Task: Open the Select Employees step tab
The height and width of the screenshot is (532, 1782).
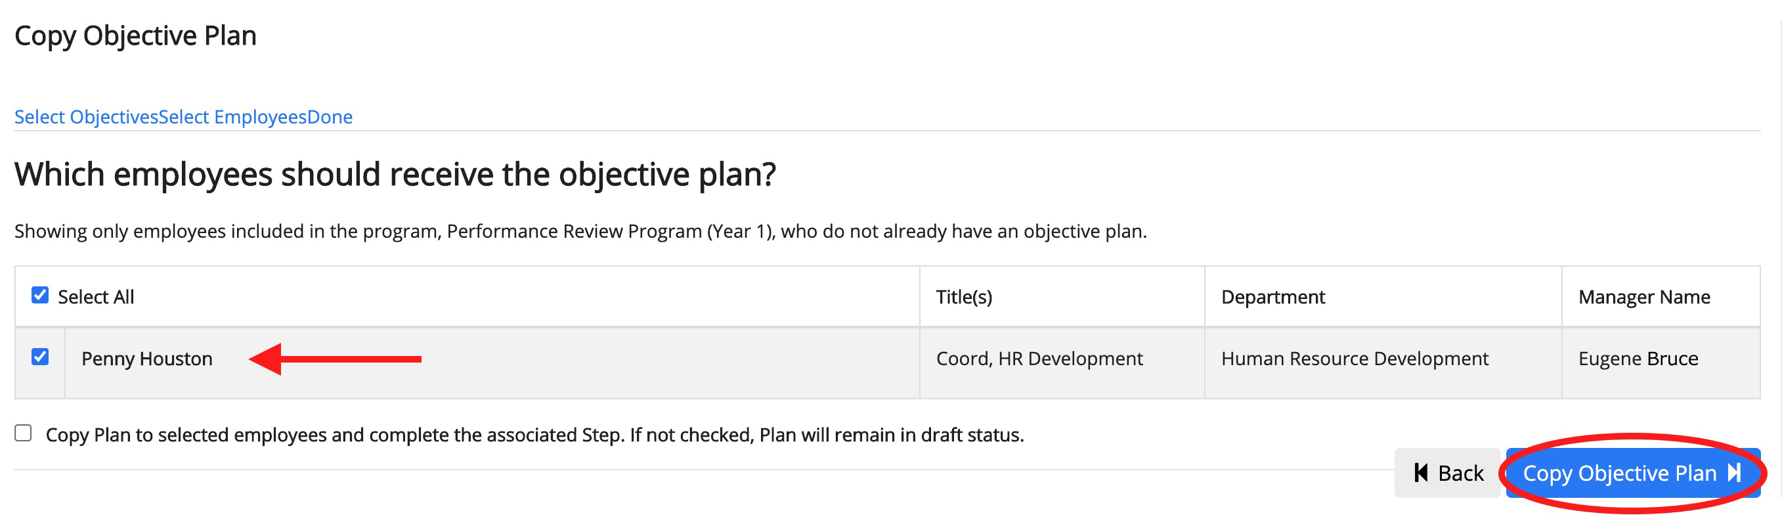Action: (232, 117)
